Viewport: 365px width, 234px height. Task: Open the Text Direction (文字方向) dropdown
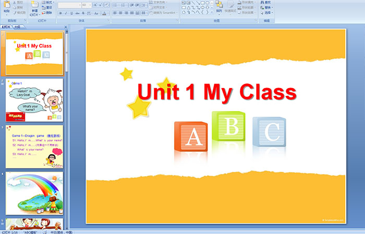pyautogui.click(x=159, y=2)
